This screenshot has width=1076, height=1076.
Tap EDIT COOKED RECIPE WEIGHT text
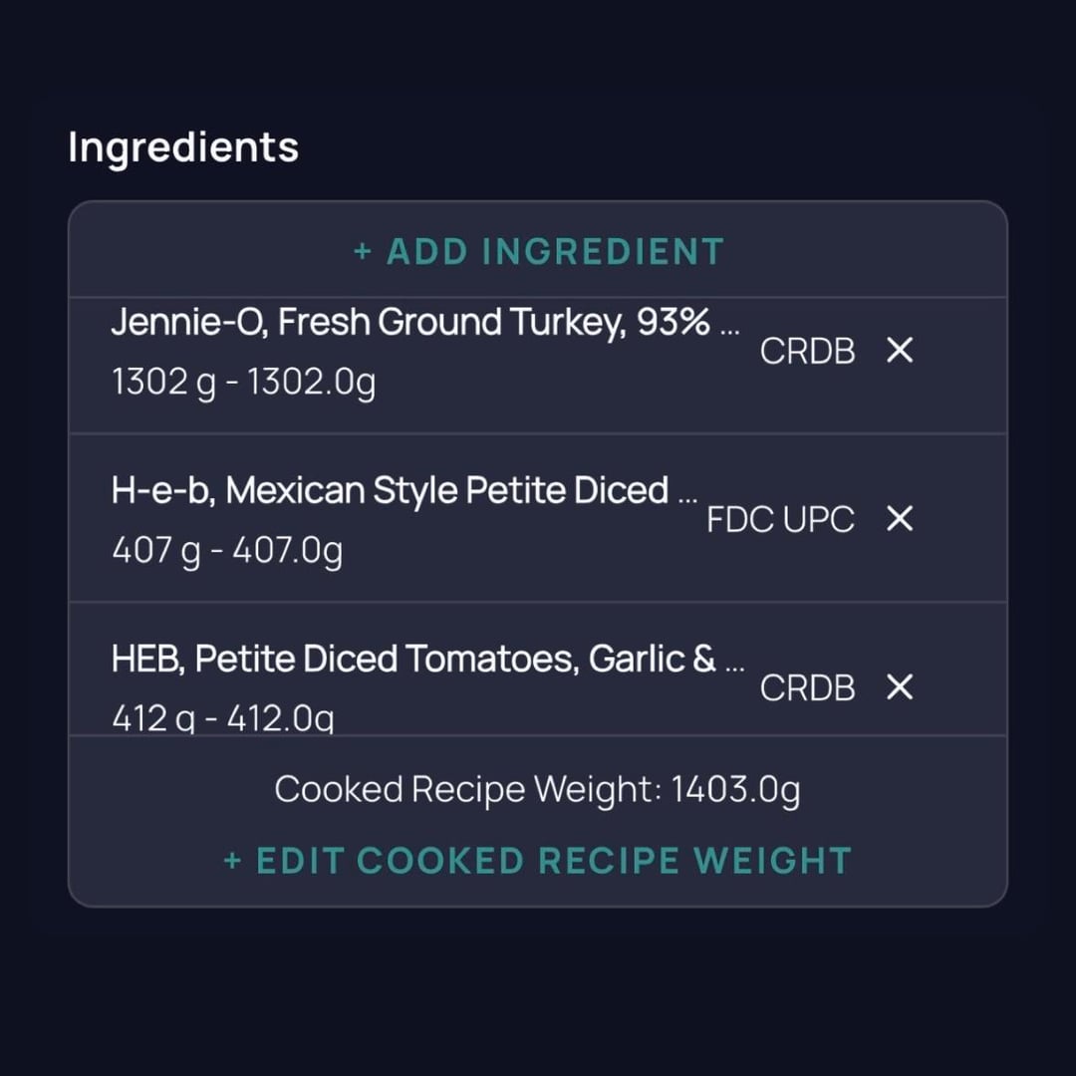553,861
